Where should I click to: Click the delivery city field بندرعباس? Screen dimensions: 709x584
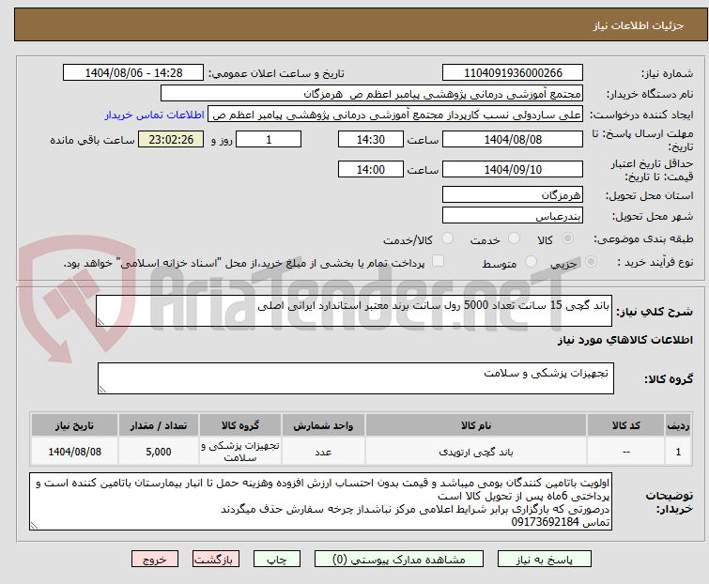point(513,216)
